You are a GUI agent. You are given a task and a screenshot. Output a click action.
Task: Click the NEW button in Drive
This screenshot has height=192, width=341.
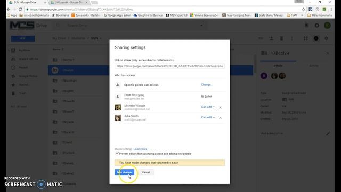click(x=23, y=38)
